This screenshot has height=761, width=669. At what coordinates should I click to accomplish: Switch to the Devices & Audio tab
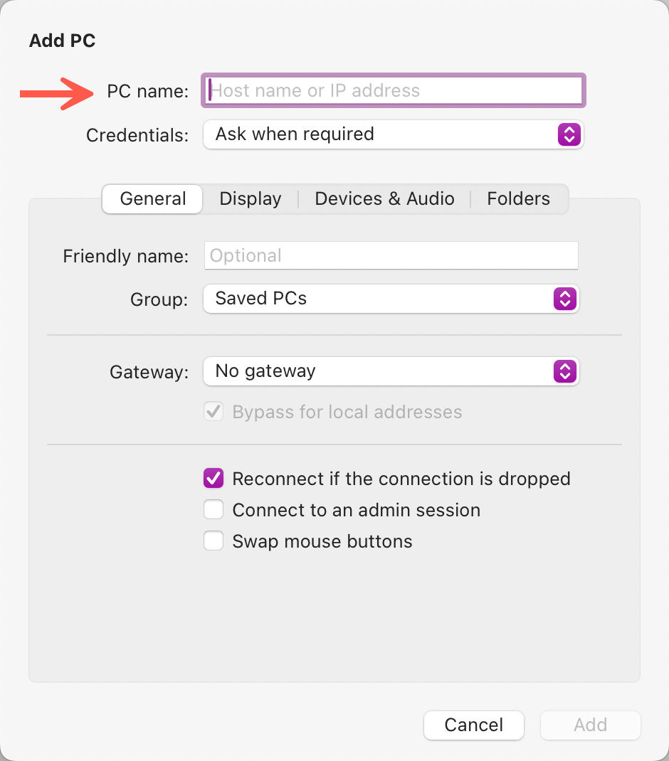pyautogui.click(x=384, y=199)
